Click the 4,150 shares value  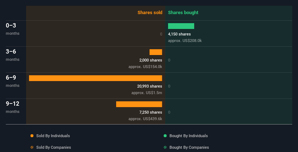pyautogui.click(x=179, y=34)
